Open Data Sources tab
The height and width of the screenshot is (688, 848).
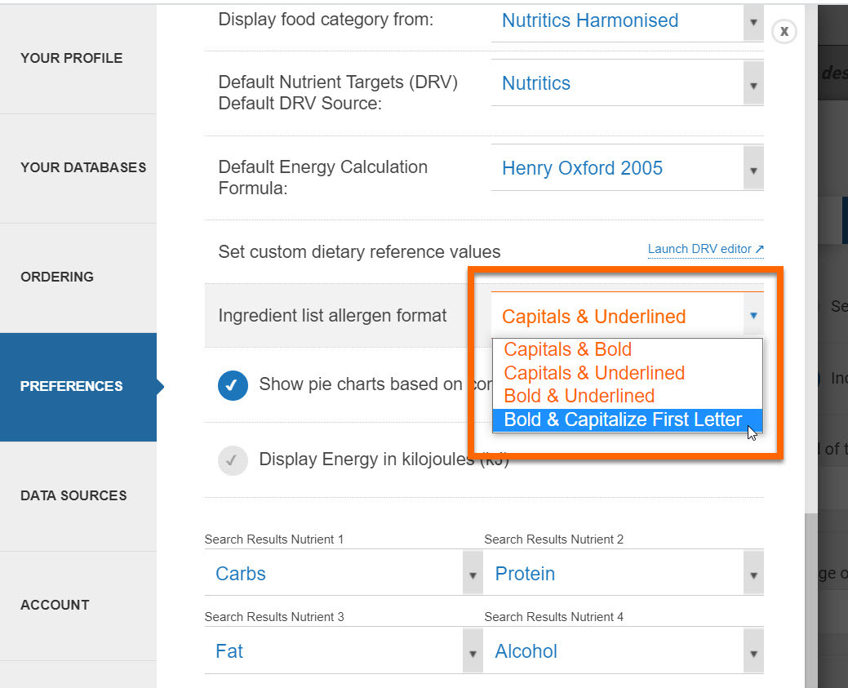[x=73, y=495]
